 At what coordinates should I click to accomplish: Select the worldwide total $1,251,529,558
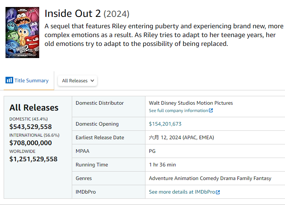click(x=33, y=159)
